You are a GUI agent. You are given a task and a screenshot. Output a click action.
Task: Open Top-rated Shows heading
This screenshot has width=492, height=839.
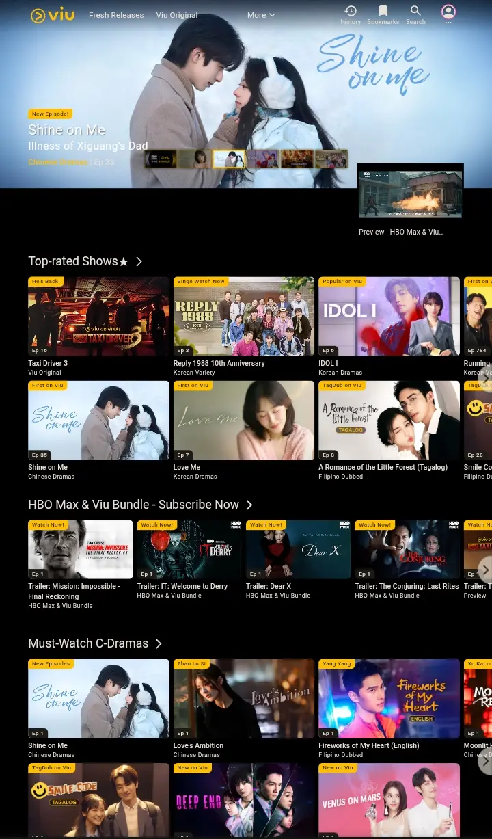78,261
